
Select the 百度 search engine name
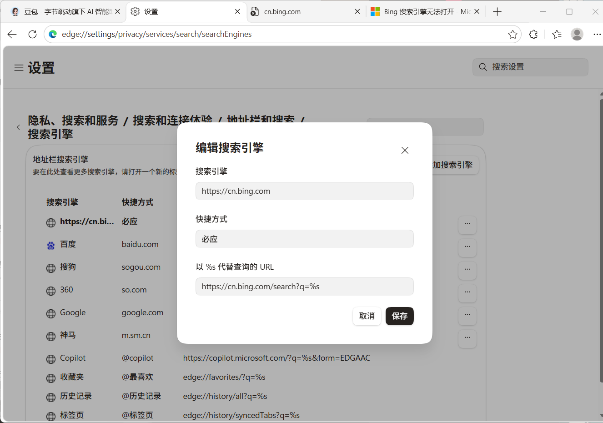pos(68,244)
